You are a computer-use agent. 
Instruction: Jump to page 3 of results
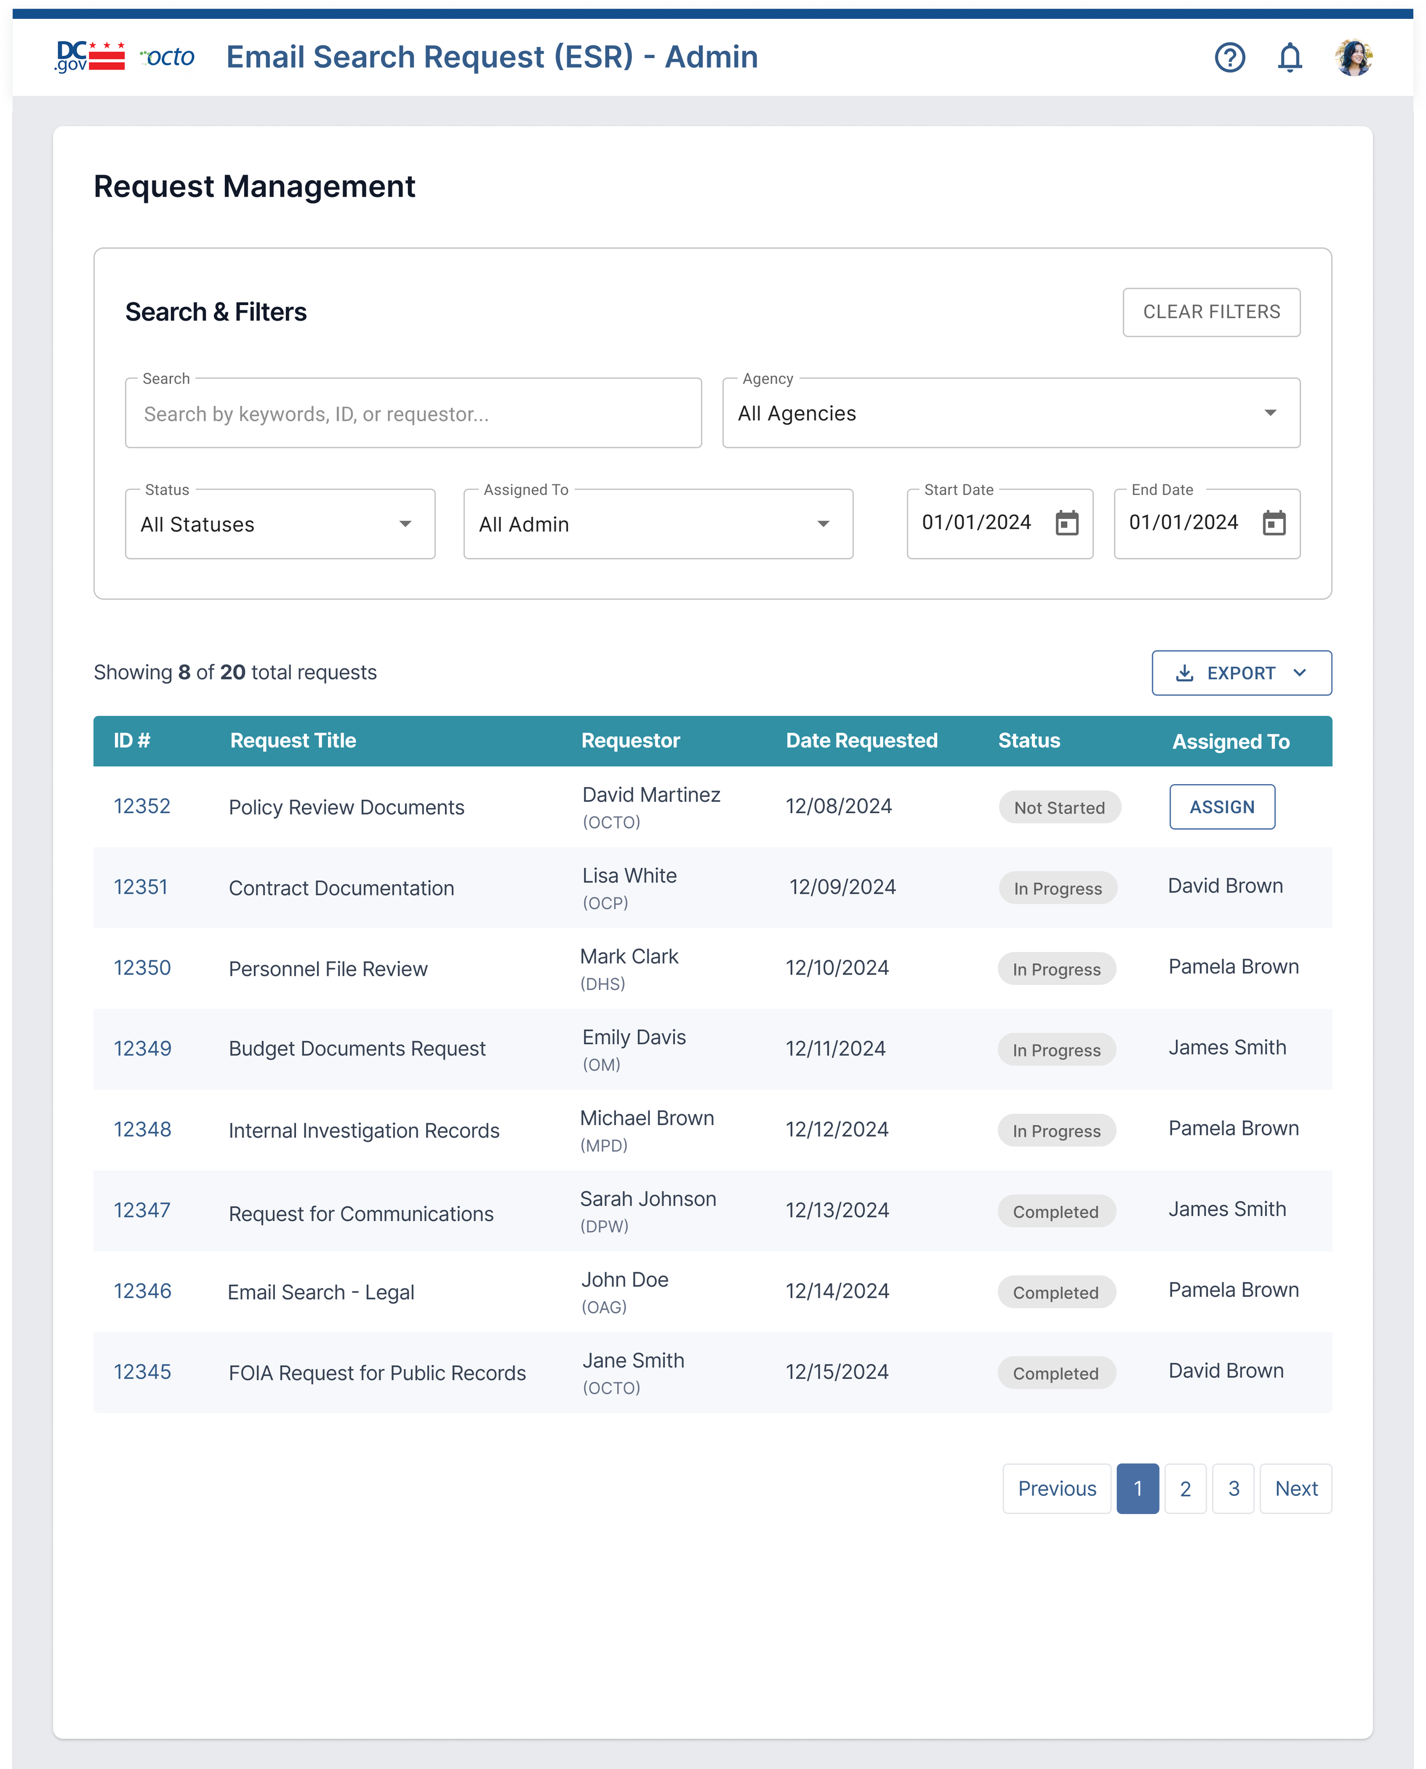point(1233,1489)
